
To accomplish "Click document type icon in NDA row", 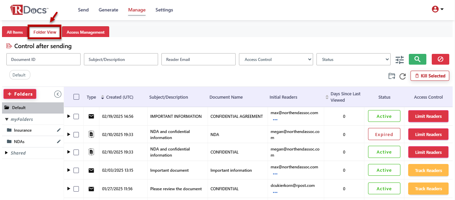I will coord(91,134).
